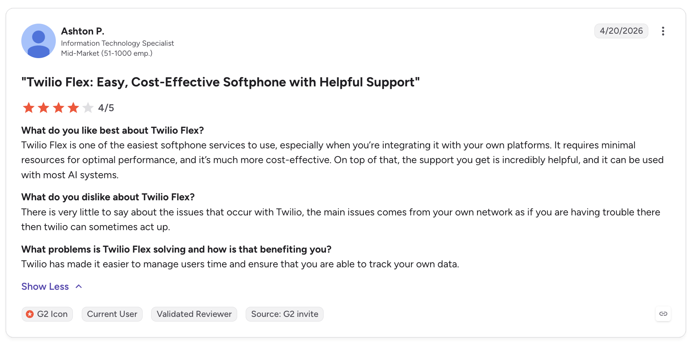Click the review title about Twilio Flex

pos(220,82)
